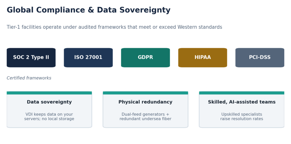Click the VDI keeps data description text

[x=49, y=116]
